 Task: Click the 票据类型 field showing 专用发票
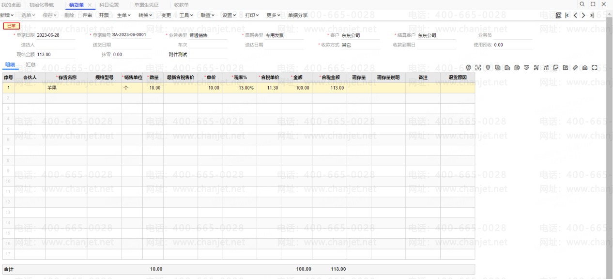[x=284, y=35]
